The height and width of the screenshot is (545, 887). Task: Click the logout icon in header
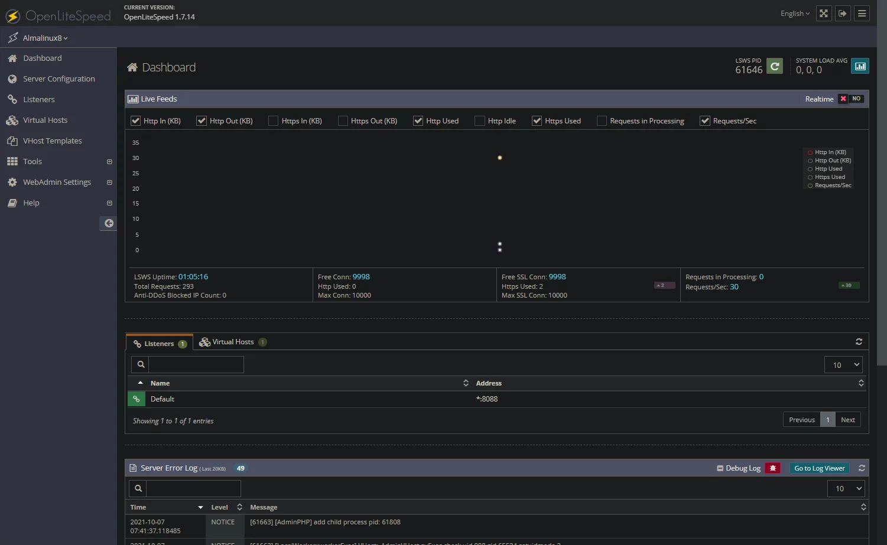tap(843, 14)
